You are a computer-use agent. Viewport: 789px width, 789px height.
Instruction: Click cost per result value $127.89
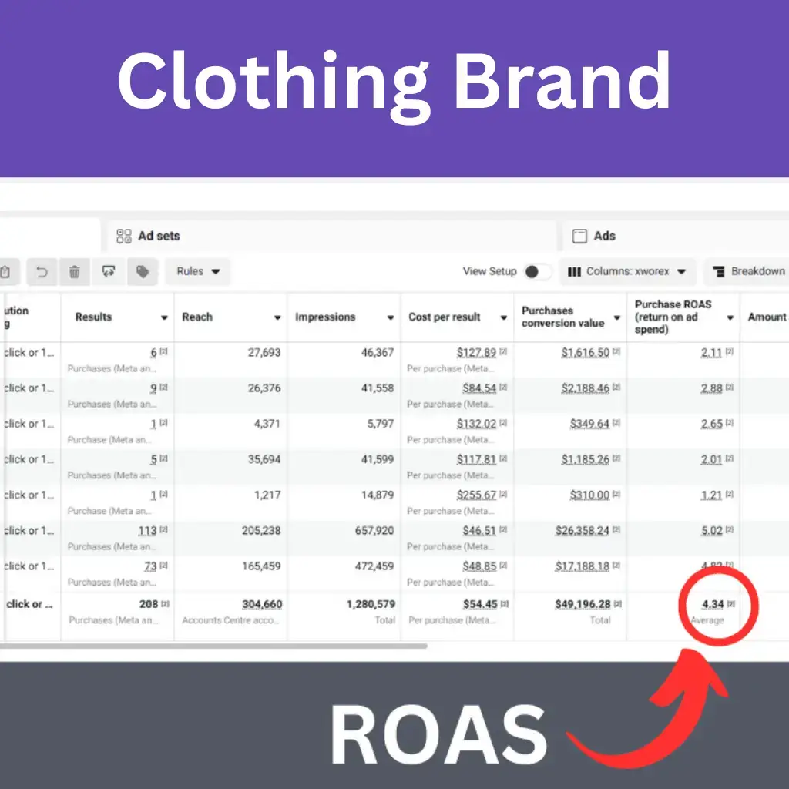[x=476, y=353]
